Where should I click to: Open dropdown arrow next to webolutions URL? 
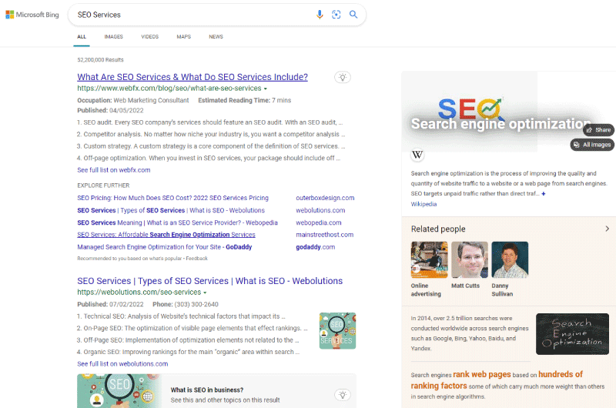tap(205, 293)
